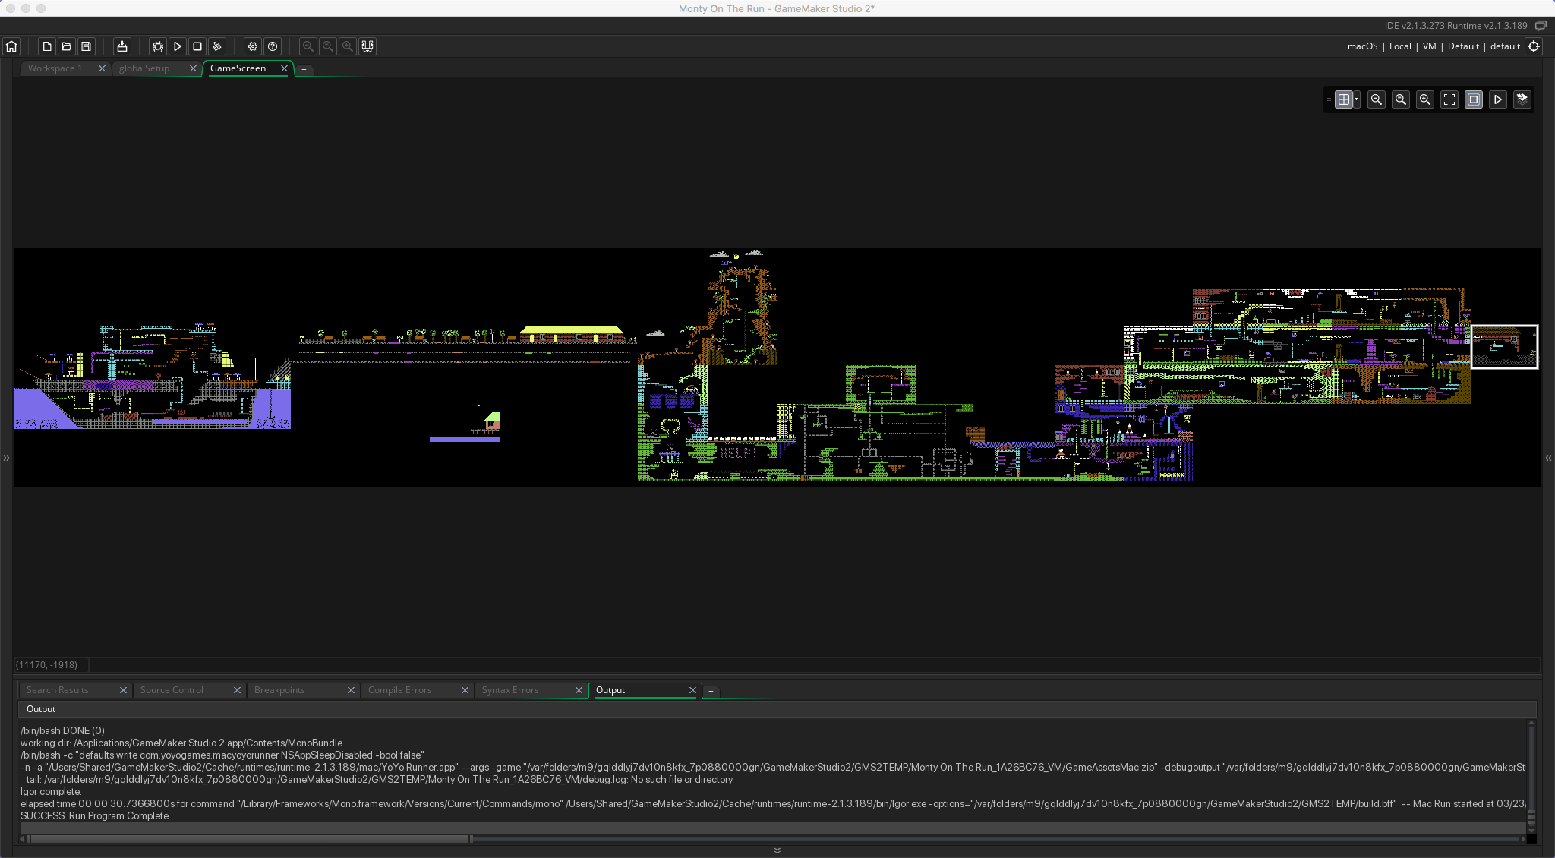The image size is (1555, 858).
Task: Click the generate layers stack icon
Action: pyautogui.click(x=1522, y=99)
